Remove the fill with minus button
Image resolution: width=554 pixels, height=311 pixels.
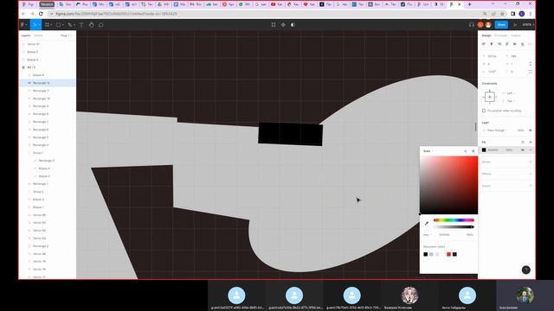531,149
